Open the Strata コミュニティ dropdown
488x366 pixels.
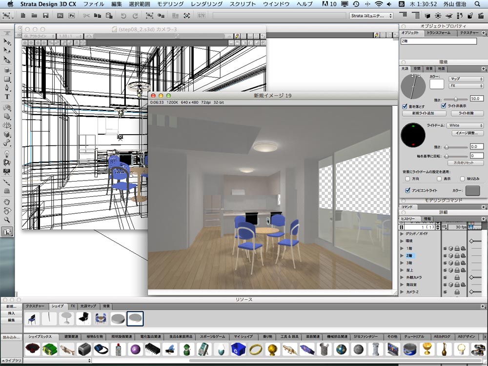pos(371,16)
